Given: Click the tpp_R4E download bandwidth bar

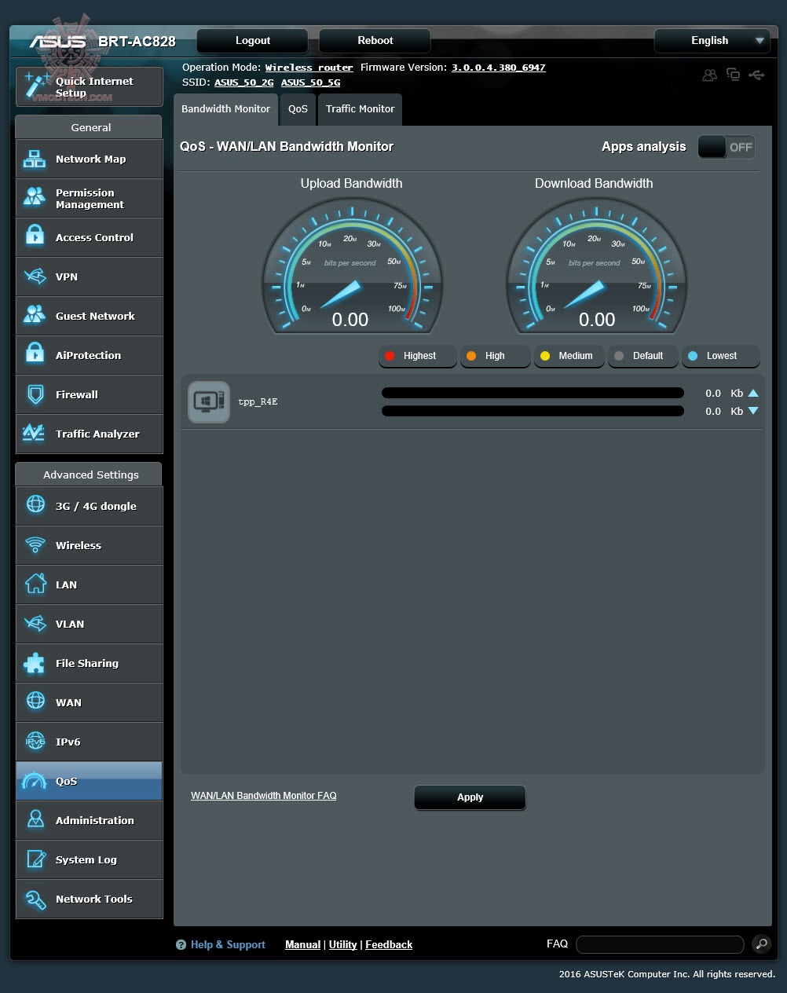Looking at the screenshot, I should pos(533,411).
